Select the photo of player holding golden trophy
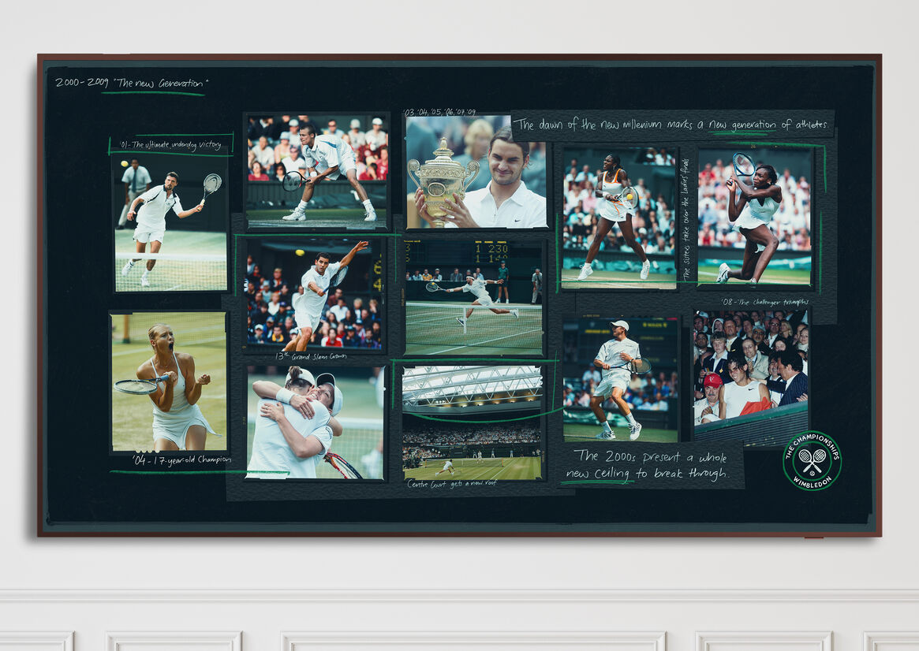The height and width of the screenshot is (651, 919). [476, 173]
